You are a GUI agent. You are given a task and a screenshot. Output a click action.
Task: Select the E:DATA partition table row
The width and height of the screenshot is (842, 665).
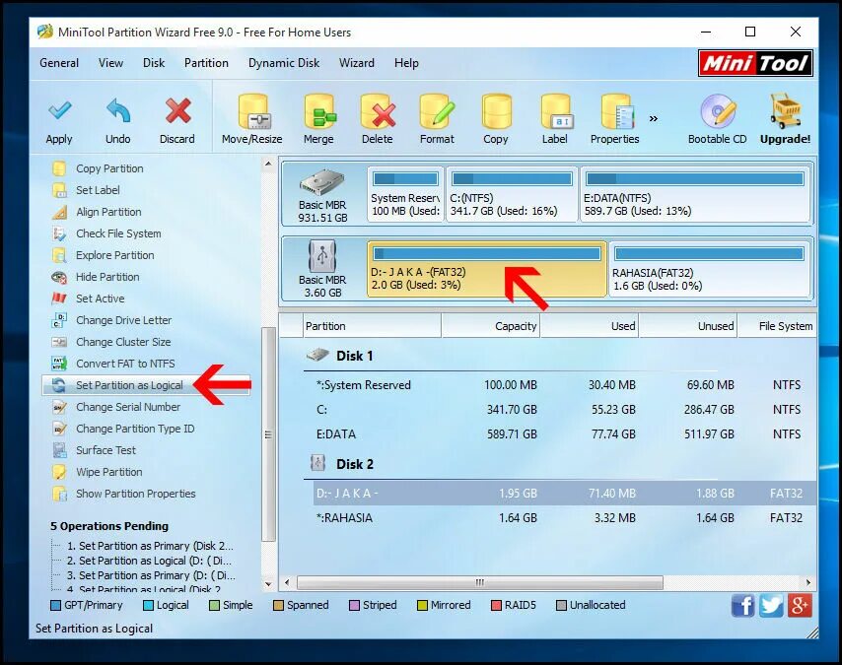coord(564,434)
